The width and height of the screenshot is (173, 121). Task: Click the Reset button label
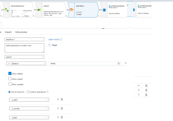click(x=54, y=45)
